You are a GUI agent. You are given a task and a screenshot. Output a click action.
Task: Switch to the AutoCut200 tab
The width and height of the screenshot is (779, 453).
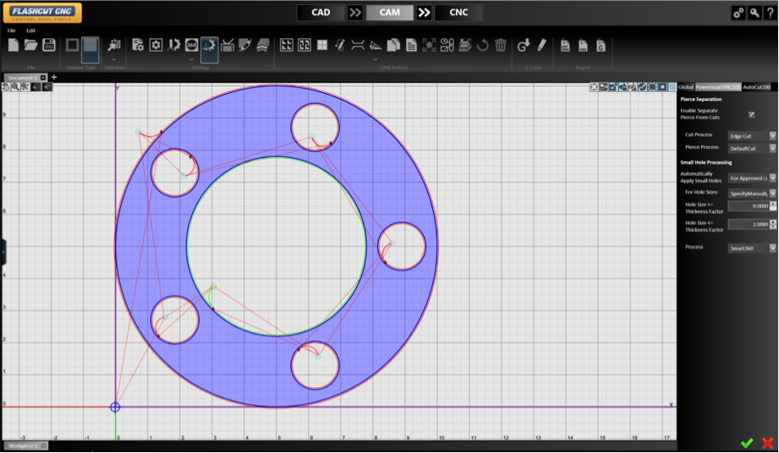pyautogui.click(x=757, y=87)
